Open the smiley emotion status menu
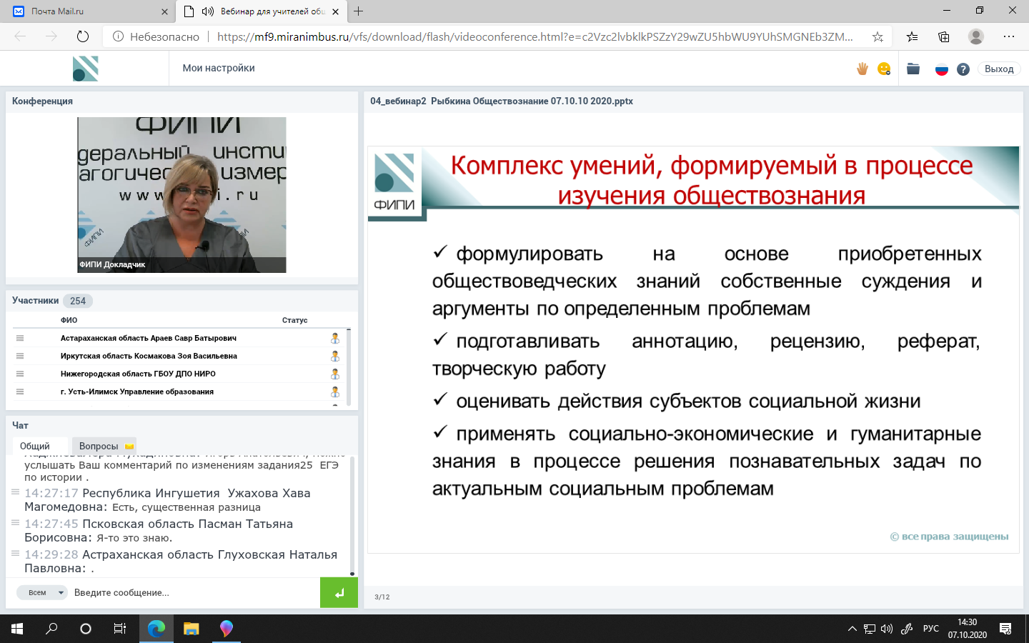Screen dimensions: 1029x643 tap(884, 69)
